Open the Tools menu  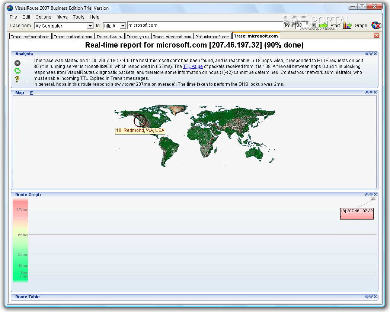pos(79,17)
